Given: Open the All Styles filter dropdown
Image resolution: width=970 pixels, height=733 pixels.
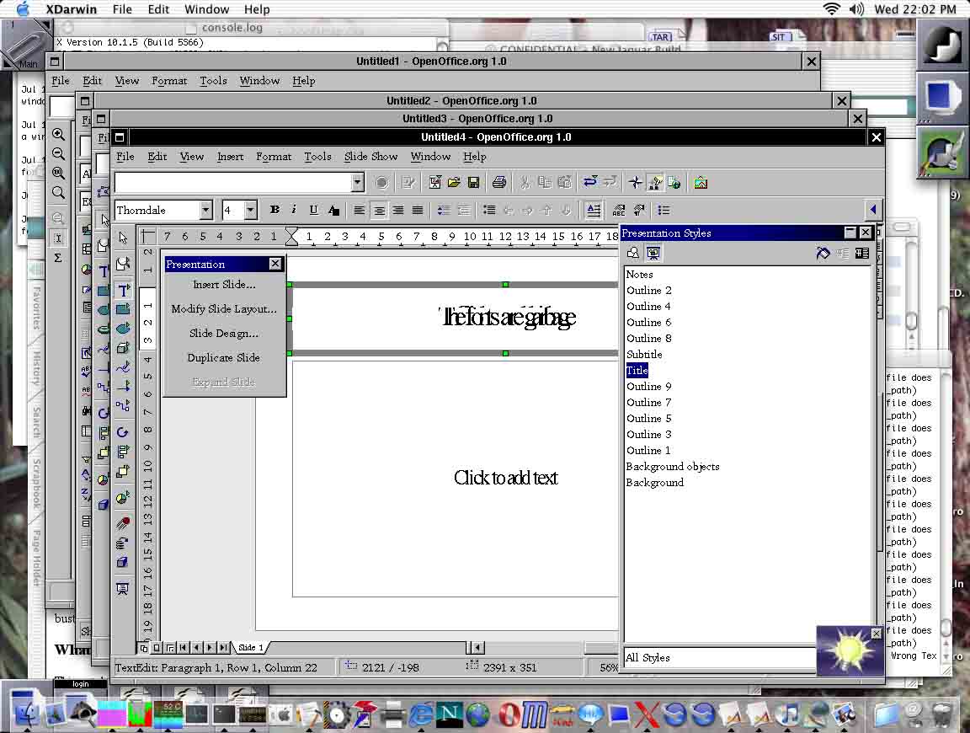Looking at the screenshot, I should pyautogui.click(x=720, y=657).
